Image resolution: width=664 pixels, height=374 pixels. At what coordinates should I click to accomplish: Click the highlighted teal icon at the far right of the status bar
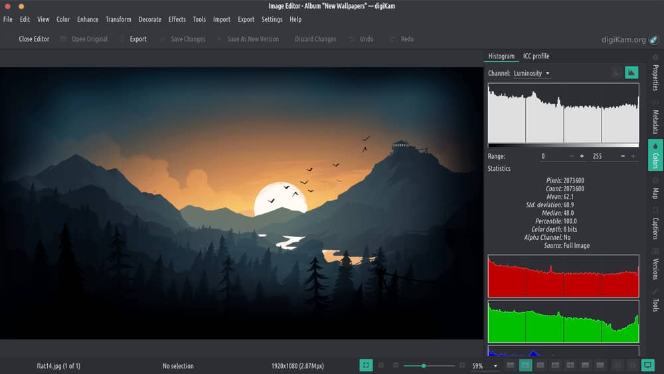(647, 365)
